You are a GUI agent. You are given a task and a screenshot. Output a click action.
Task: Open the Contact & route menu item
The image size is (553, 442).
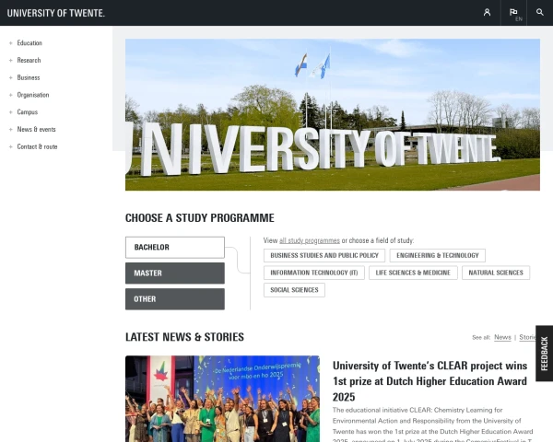(x=38, y=146)
